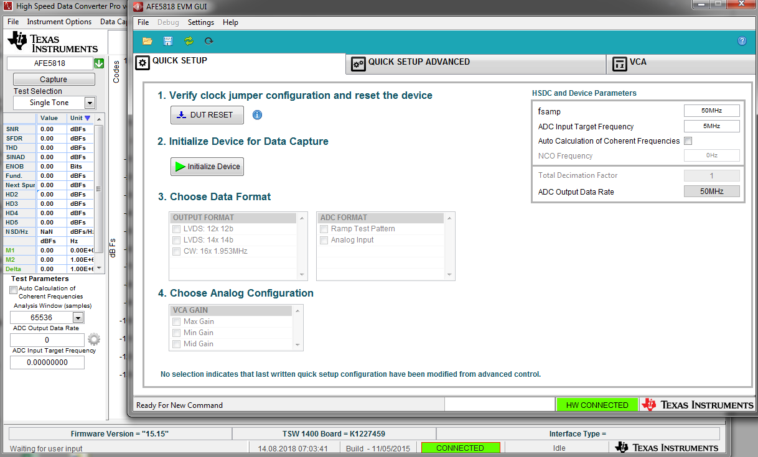The height and width of the screenshot is (457, 758).
Task: Click the AFE5818 EVM GUI title bar icon
Action: [139, 7]
